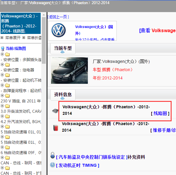Expand the node above 4.2 升汽油发动机
Screen dimensions: 176x175
coord(2,116)
